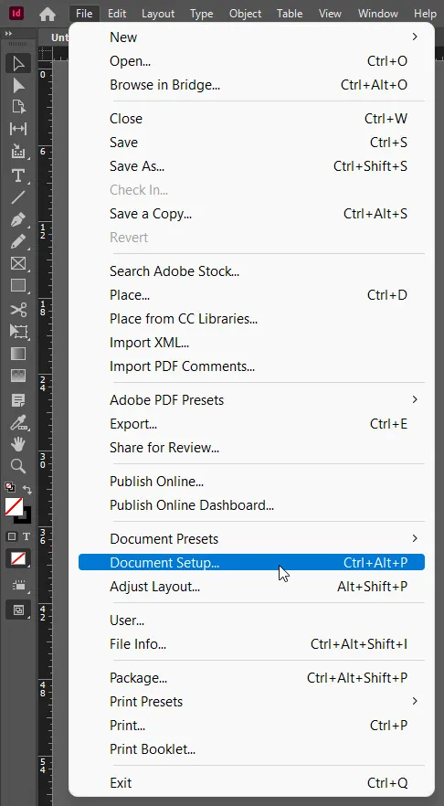The height and width of the screenshot is (806, 444).
Task: Choose Export... menu item
Action: click(252, 424)
